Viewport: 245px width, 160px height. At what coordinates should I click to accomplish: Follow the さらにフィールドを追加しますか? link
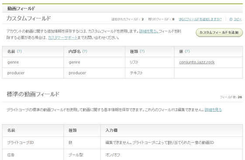click(200, 19)
